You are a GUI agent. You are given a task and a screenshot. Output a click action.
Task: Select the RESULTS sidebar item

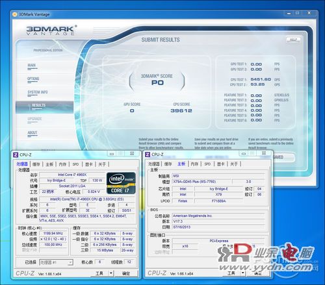pyautogui.click(x=44, y=107)
